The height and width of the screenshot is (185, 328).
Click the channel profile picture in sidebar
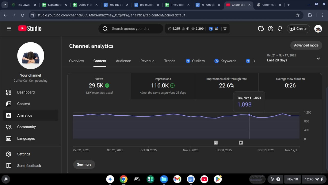coord(31,55)
